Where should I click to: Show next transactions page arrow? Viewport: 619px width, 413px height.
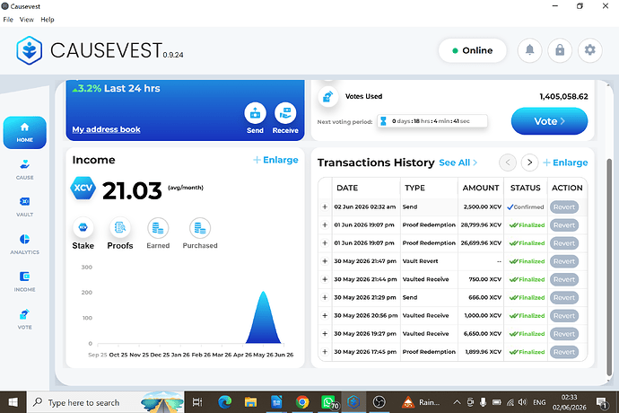pyautogui.click(x=529, y=163)
